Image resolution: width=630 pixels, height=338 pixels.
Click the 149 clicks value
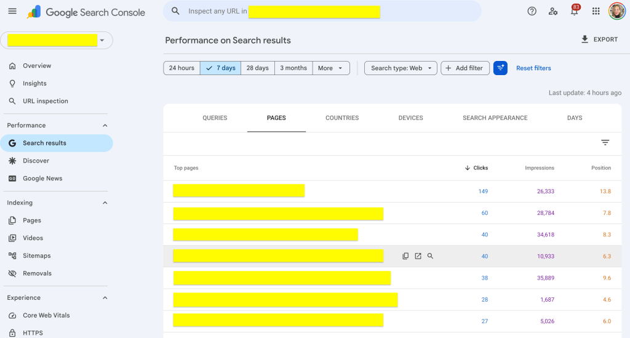(x=483, y=191)
